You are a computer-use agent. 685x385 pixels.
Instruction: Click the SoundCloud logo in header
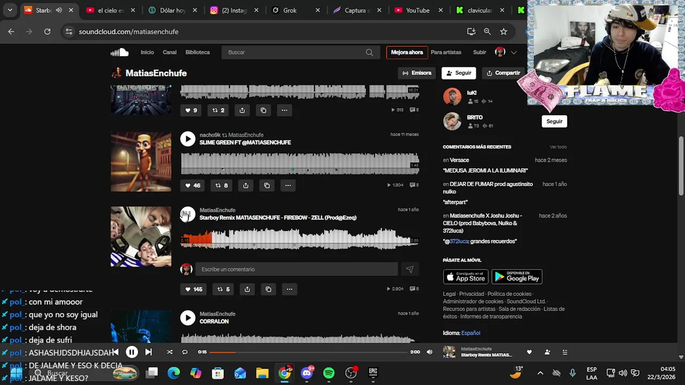(x=120, y=52)
